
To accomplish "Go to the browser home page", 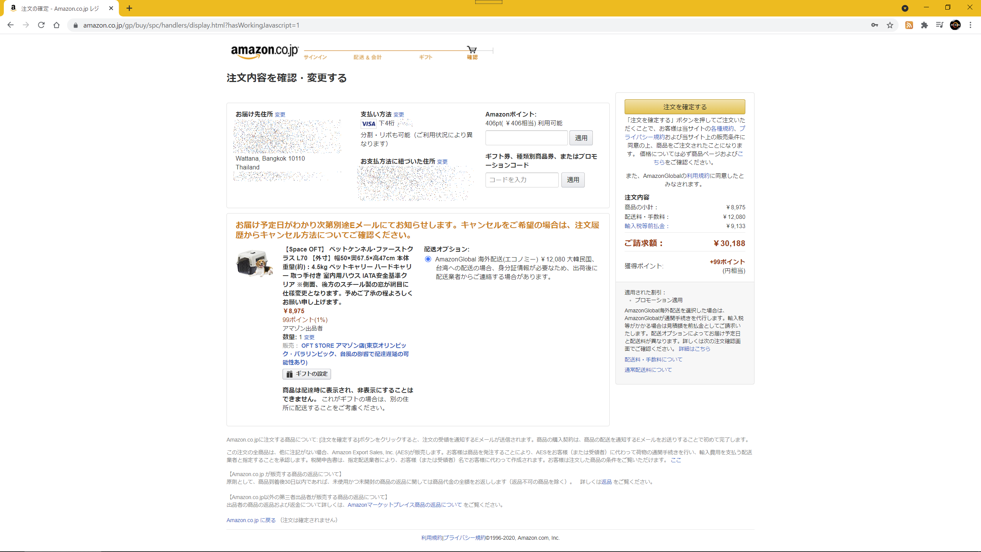I will coord(56,25).
